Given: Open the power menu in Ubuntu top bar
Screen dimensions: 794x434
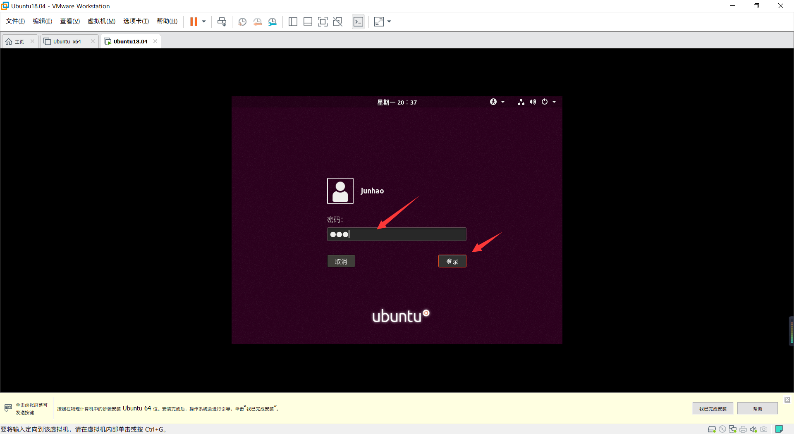Looking at the screenshot, I should [x=545, y=102].
